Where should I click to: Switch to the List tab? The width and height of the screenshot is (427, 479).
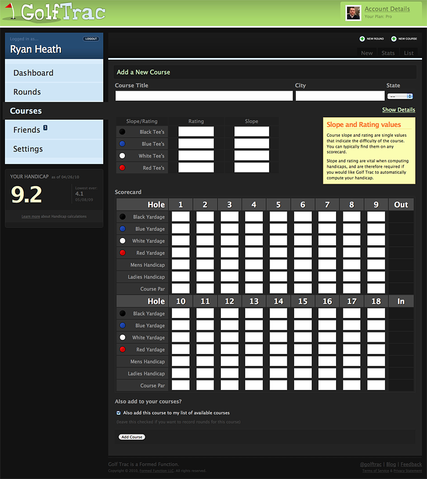409,53
